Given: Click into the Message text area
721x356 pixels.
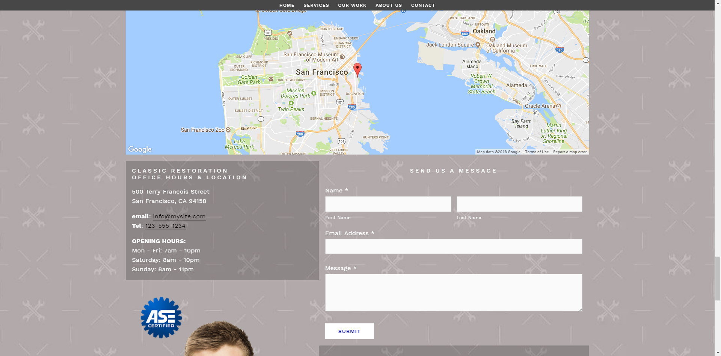Looking at the screenshot, I should click(x=454, y=293).
